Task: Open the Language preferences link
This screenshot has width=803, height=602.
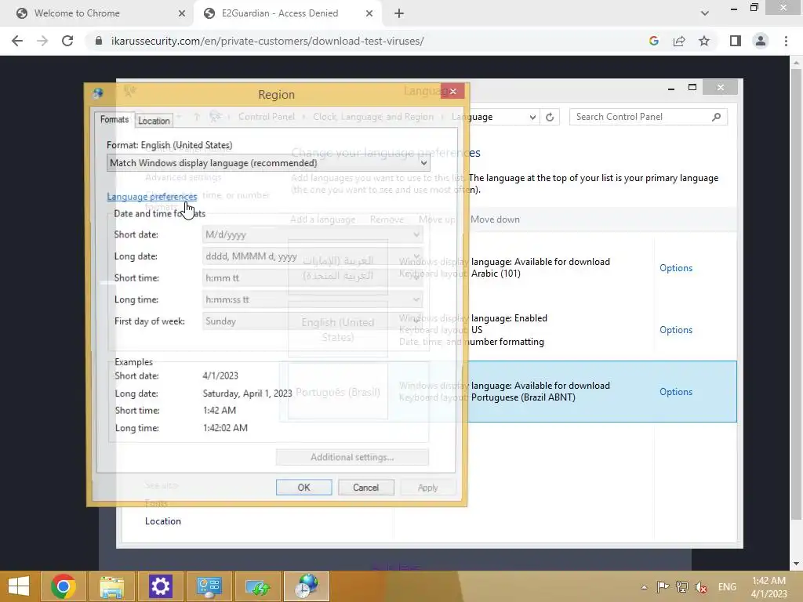Action: click(x=151, y=197)
